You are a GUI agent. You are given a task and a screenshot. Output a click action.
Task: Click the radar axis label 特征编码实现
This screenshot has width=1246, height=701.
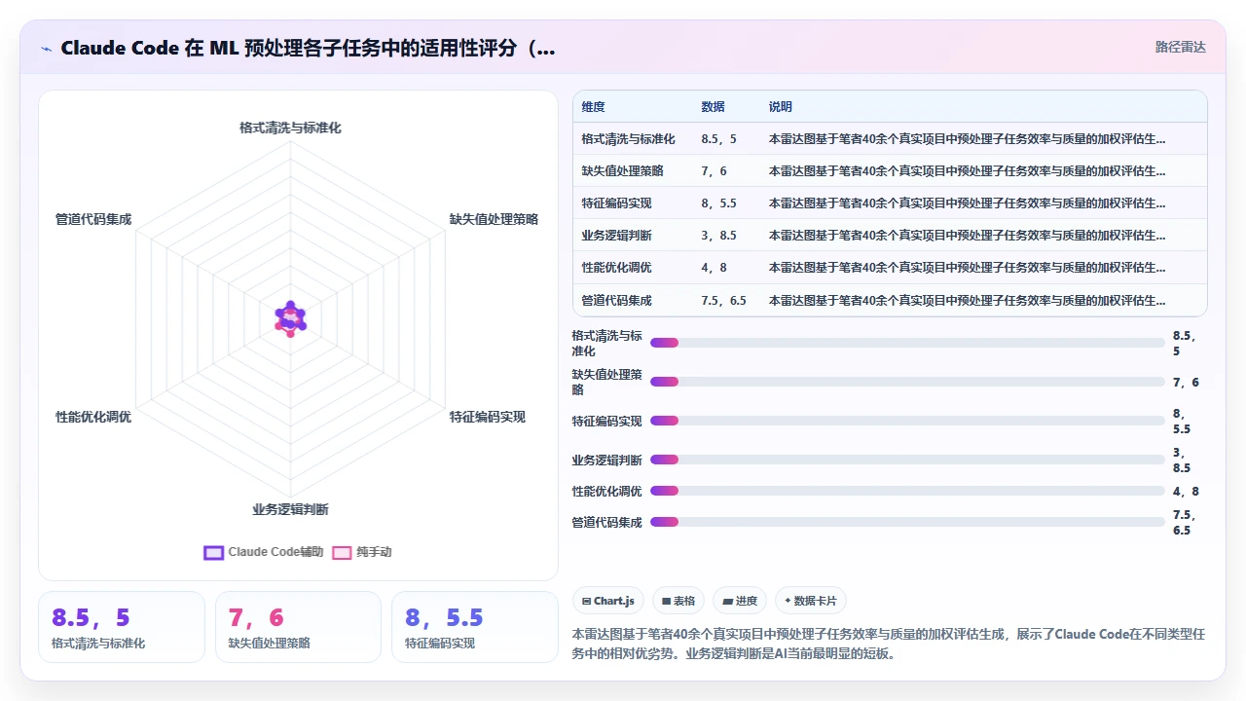[487, 417]
